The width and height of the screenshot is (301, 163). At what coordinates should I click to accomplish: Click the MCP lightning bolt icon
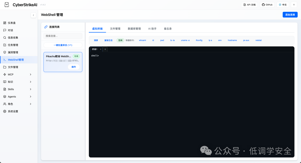coord(5,75)
